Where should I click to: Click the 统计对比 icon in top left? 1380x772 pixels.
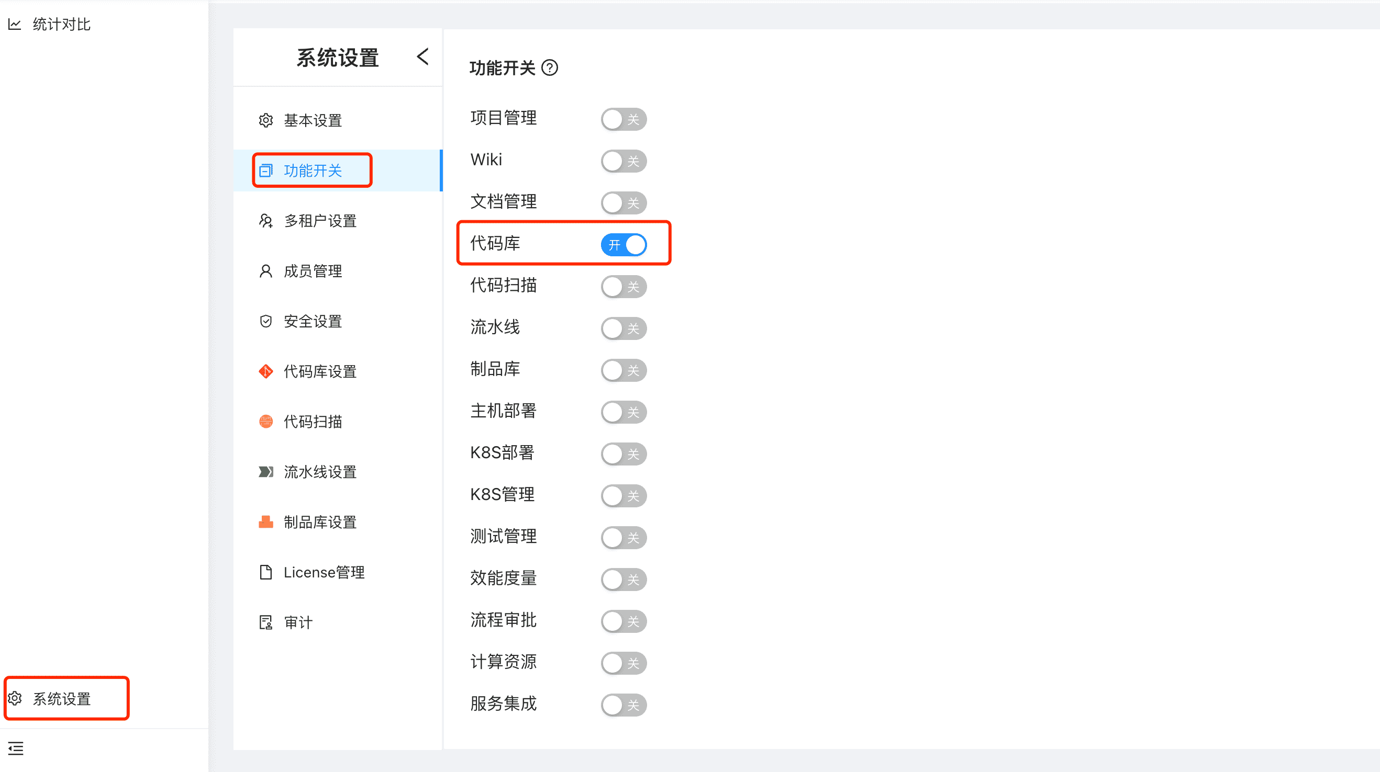click(x=14, y=22)
